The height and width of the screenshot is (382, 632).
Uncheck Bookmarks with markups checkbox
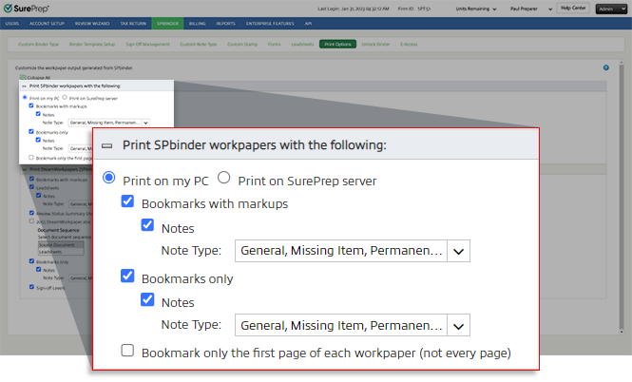[x=127, y=203]
